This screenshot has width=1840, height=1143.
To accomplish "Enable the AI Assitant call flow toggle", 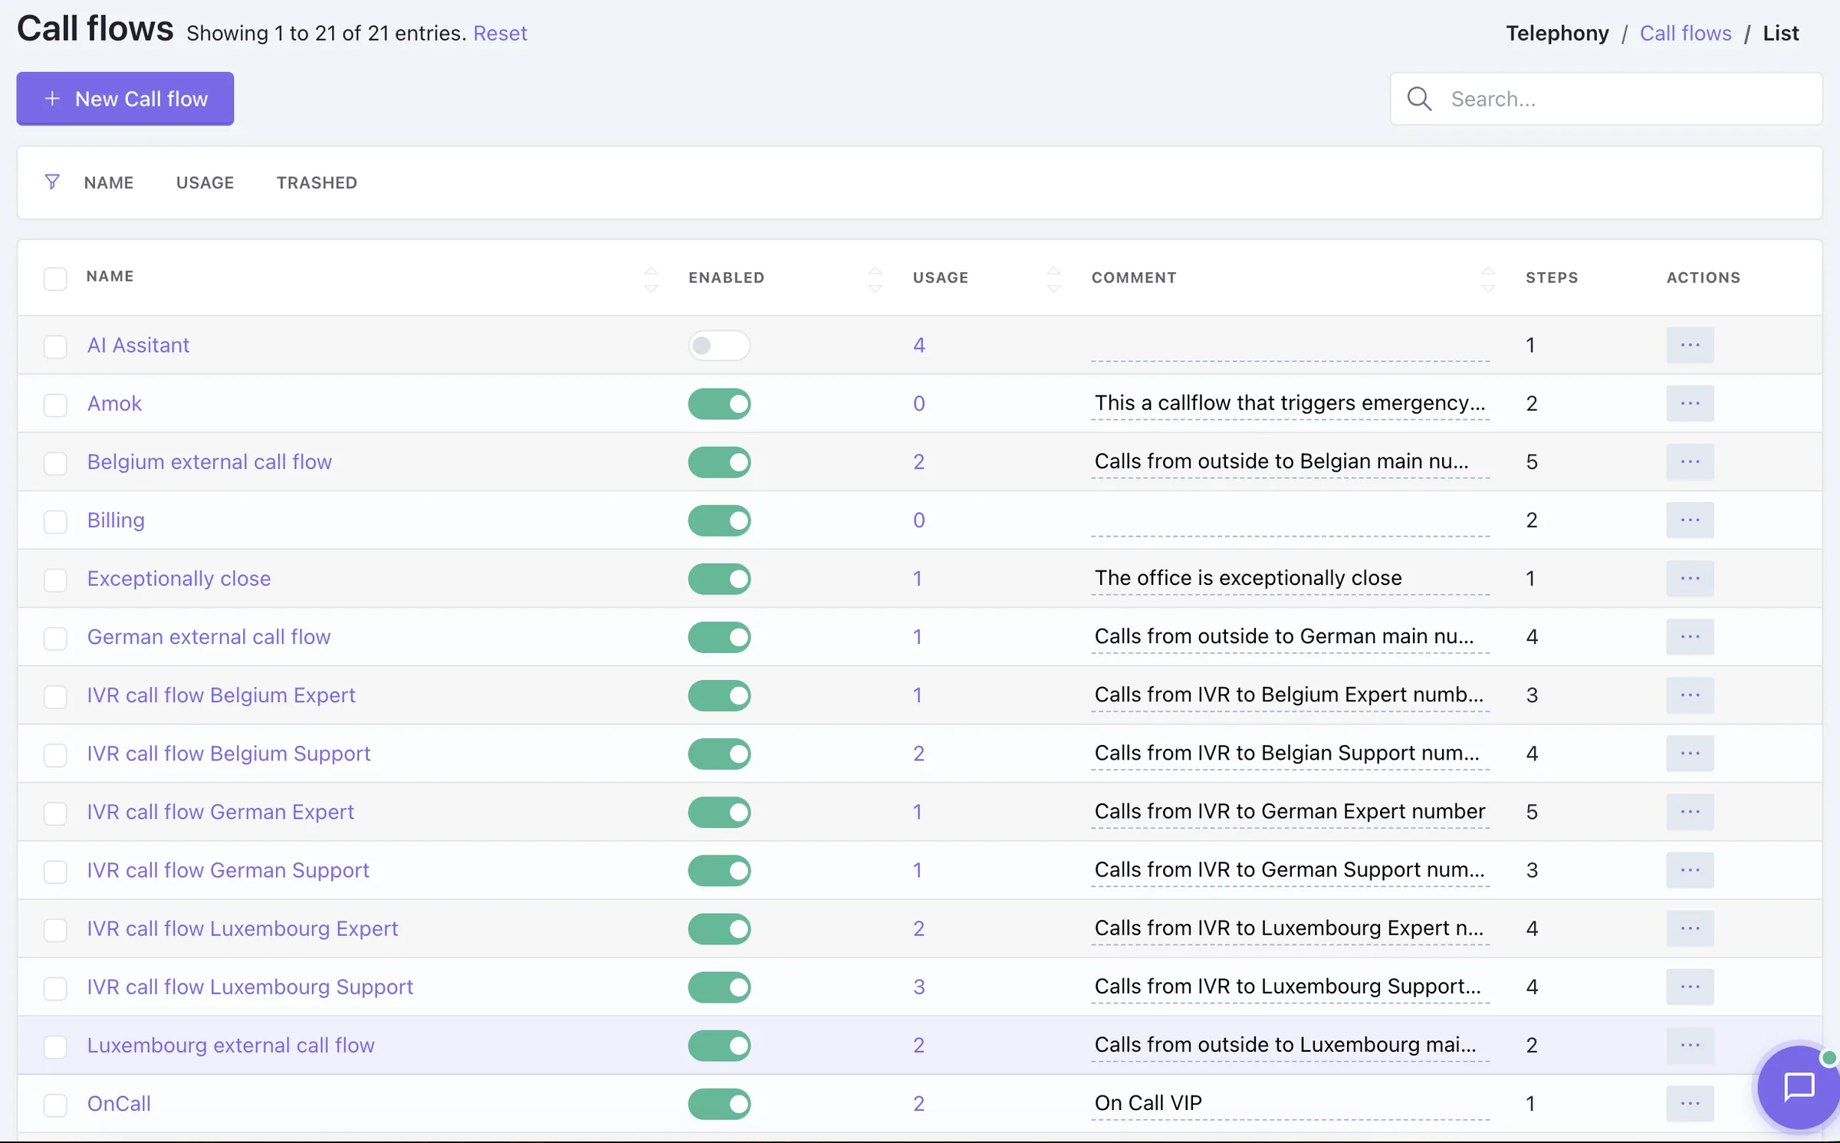I will (x=719, y=346).
